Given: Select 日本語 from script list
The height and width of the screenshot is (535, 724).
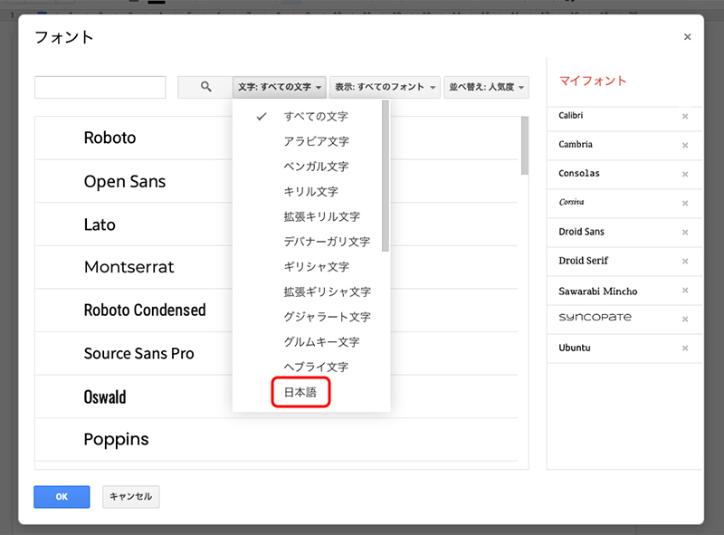Looking at the screenshot, I should point(300,392).
